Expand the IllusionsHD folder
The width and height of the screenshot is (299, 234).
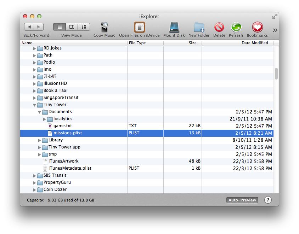pos(34,84)
